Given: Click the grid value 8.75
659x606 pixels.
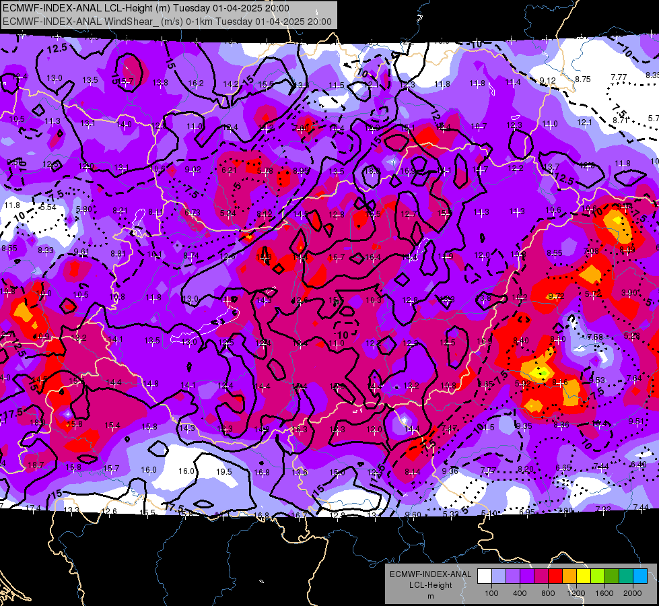Looking at the screenshot, I should coord(583,79).
